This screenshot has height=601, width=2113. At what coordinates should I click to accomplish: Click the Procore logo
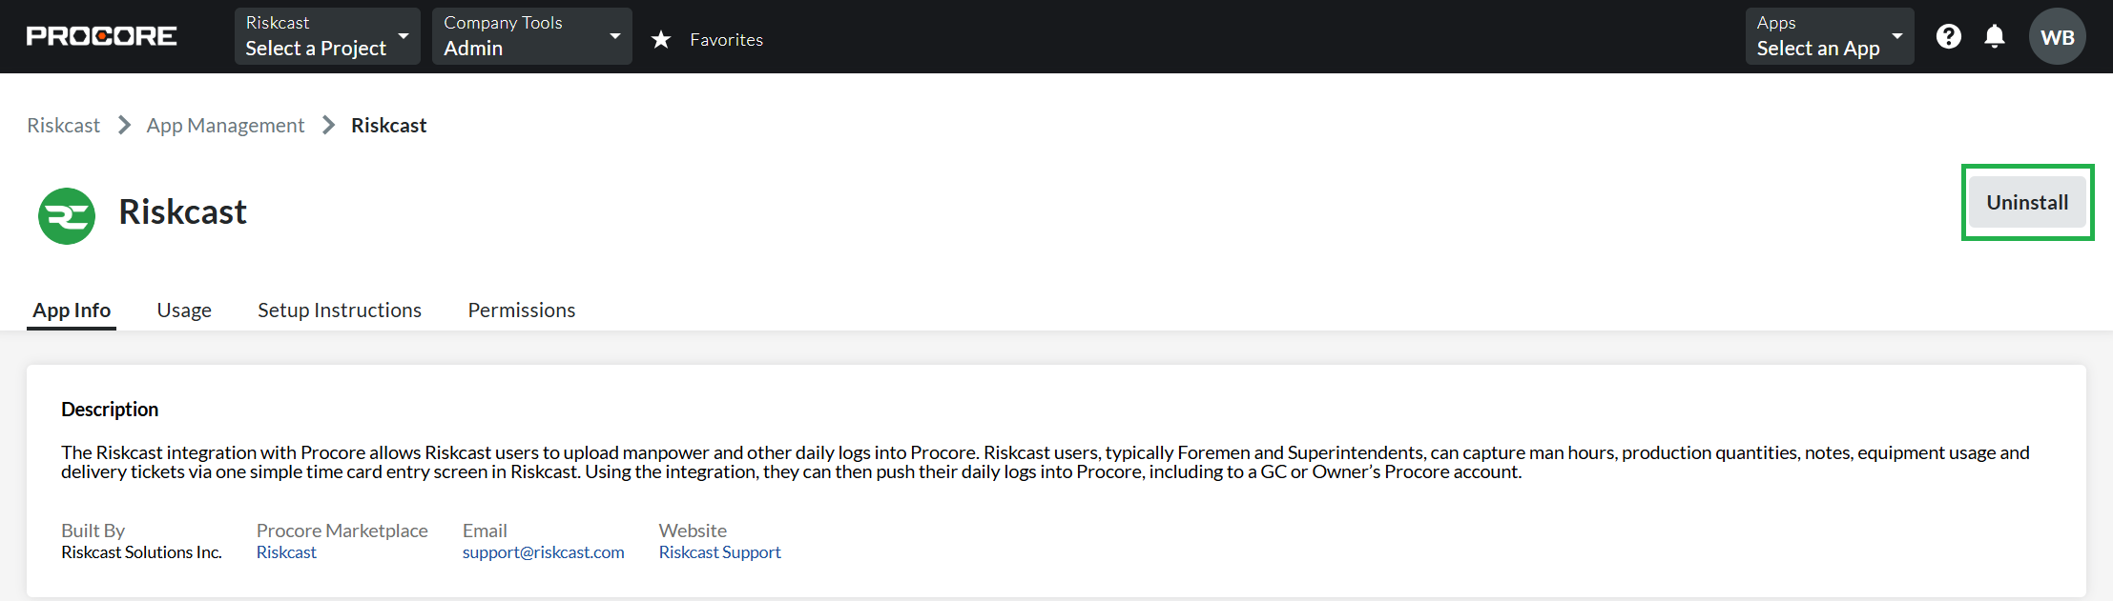coord(101,36)
